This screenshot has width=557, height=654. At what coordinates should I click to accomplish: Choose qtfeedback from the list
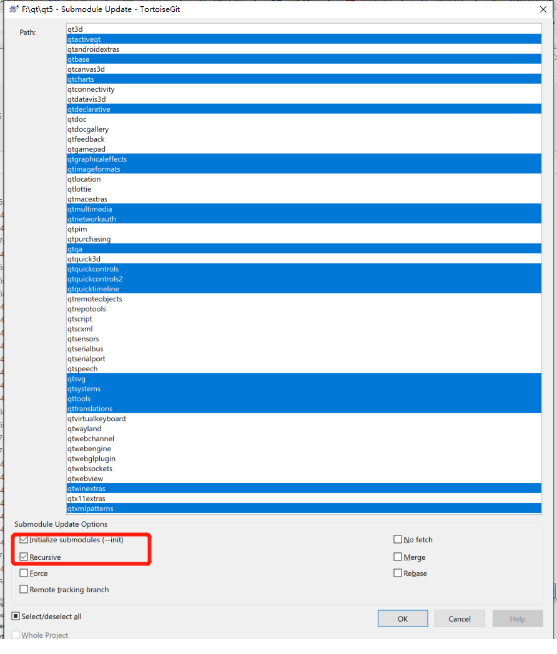pos(303,139)
